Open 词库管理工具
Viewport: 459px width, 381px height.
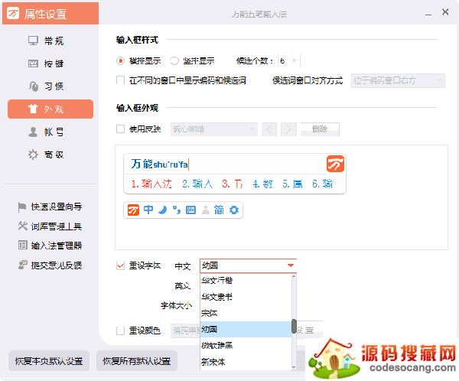click(x=57, y=226)
